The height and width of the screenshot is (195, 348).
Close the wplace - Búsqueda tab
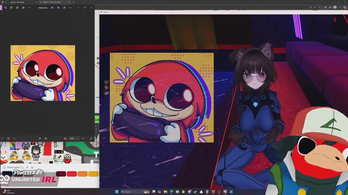pyautogui.click(x=36, y=2)
